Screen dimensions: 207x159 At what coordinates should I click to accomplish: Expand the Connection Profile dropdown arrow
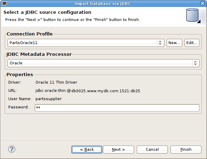click(160, 43)
